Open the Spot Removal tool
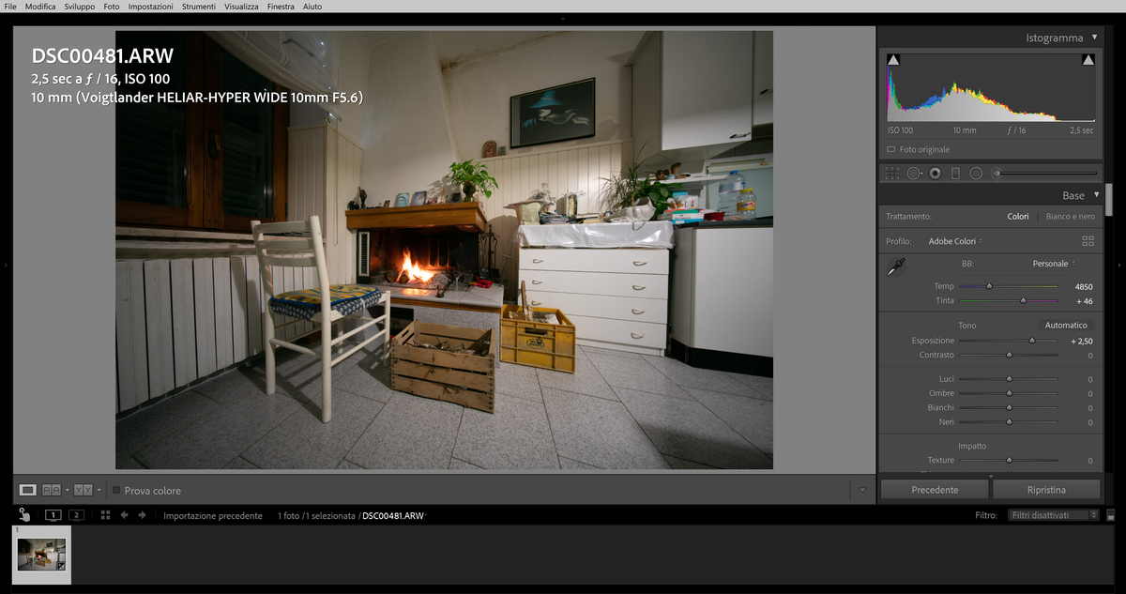Screen dimensions: 1126x594 tap(915, 173)
